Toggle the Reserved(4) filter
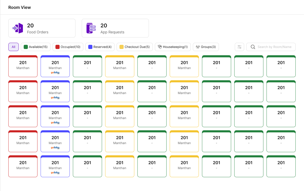 100,47
